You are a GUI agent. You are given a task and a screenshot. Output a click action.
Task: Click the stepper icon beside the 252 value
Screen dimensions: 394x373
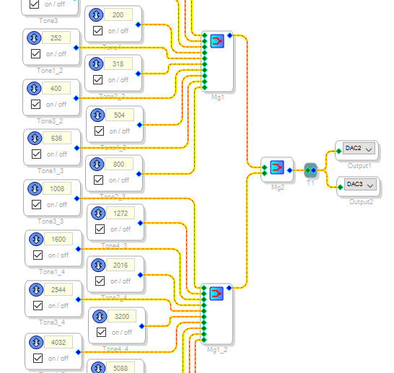[34, 38]
